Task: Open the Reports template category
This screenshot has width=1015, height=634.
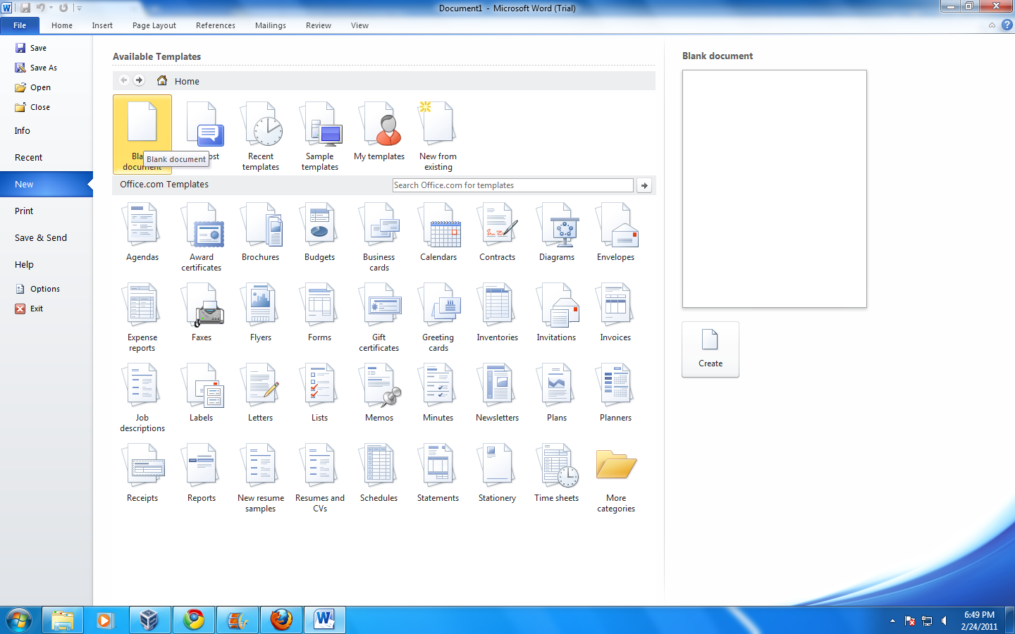Action: coord(202,473)
